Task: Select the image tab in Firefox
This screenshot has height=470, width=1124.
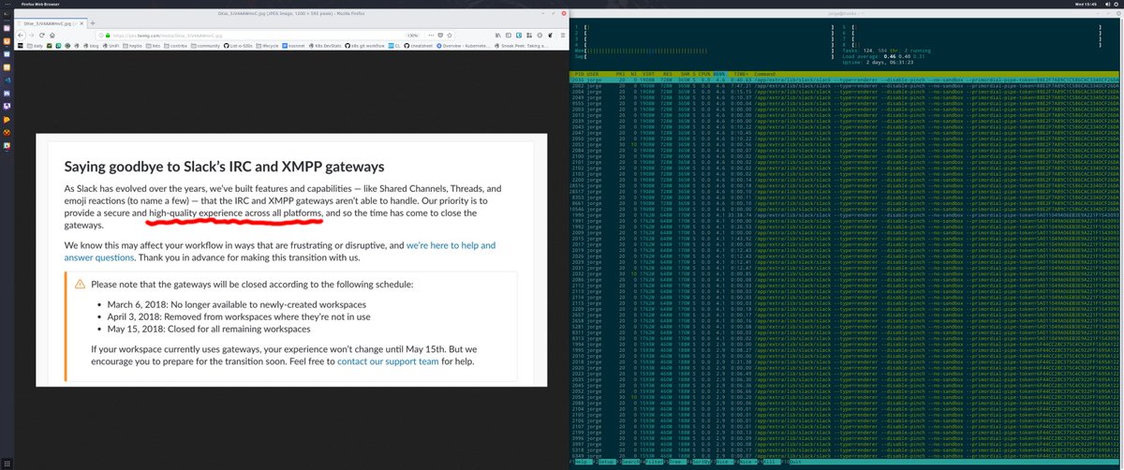Action: tap(52, 22)
